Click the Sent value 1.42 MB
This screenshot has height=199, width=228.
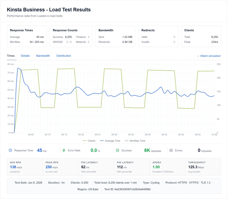pos(127,37)
